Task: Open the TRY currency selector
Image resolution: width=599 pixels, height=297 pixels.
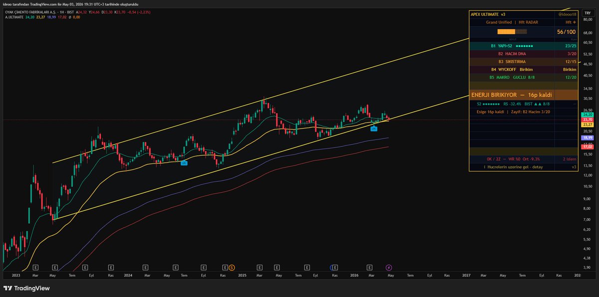Action: [587, 12]
